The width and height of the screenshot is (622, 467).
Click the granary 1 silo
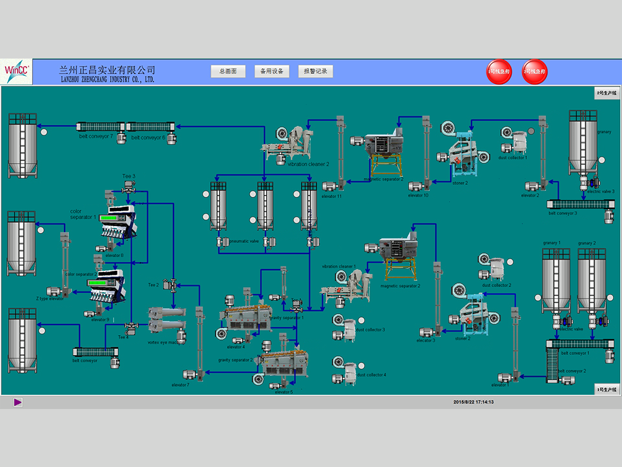(x=555, y=280)
